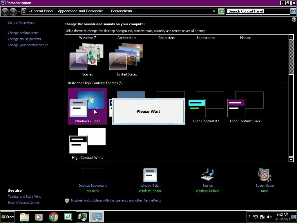Open Change desktop icons link

pyautogui.click(x=23, y=33)
